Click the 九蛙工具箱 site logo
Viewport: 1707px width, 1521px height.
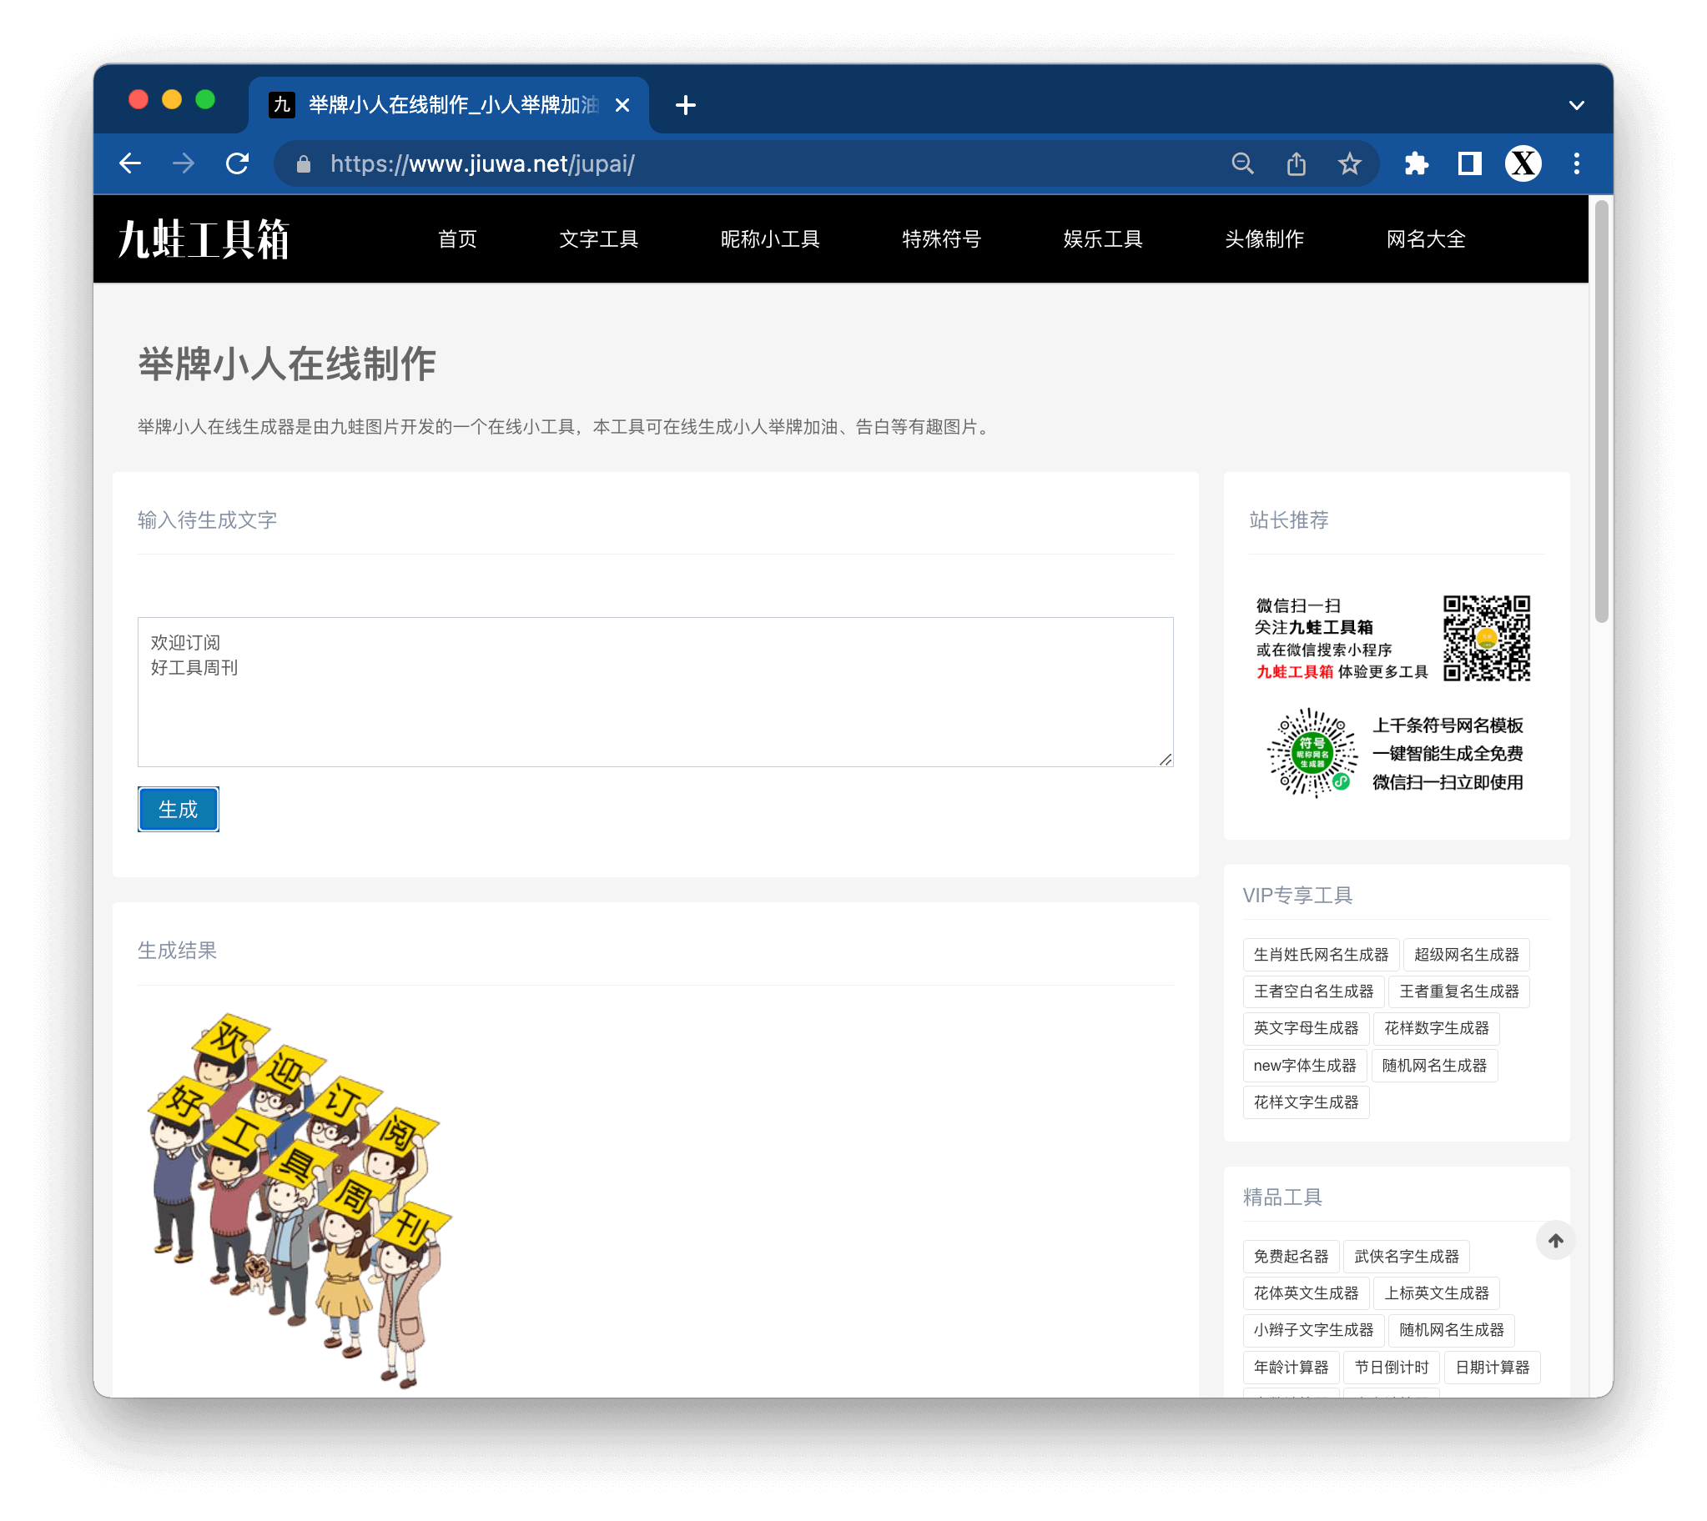[203, 239]
